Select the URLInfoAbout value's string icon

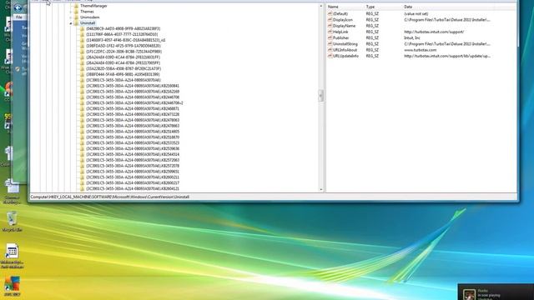[330, 50]
